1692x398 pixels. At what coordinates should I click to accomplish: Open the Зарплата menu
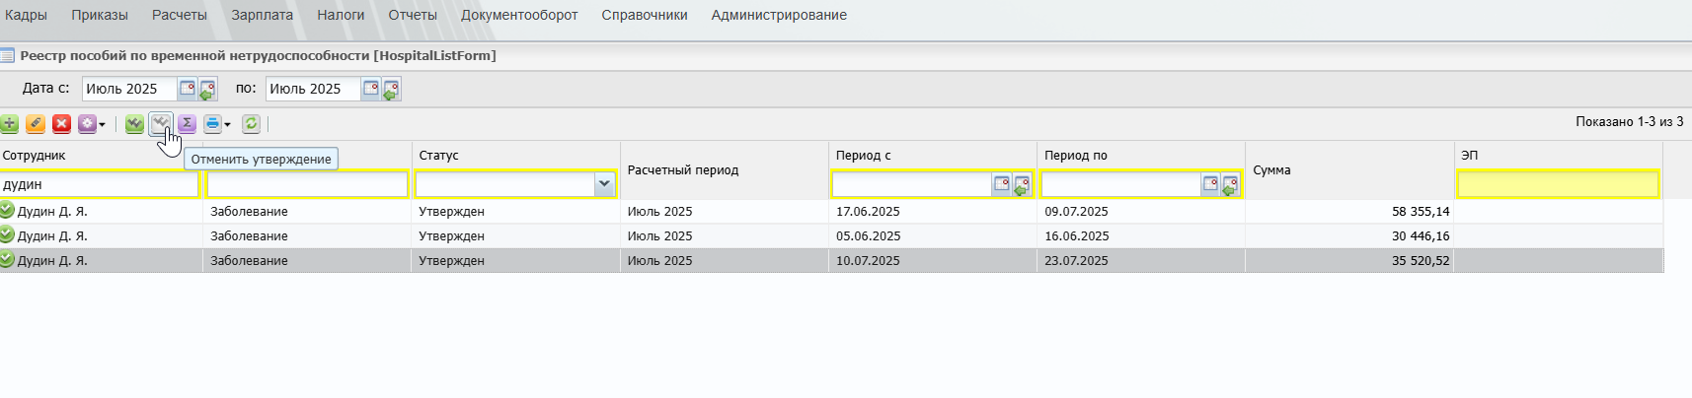pyautogui.click(x=263, y=15)
